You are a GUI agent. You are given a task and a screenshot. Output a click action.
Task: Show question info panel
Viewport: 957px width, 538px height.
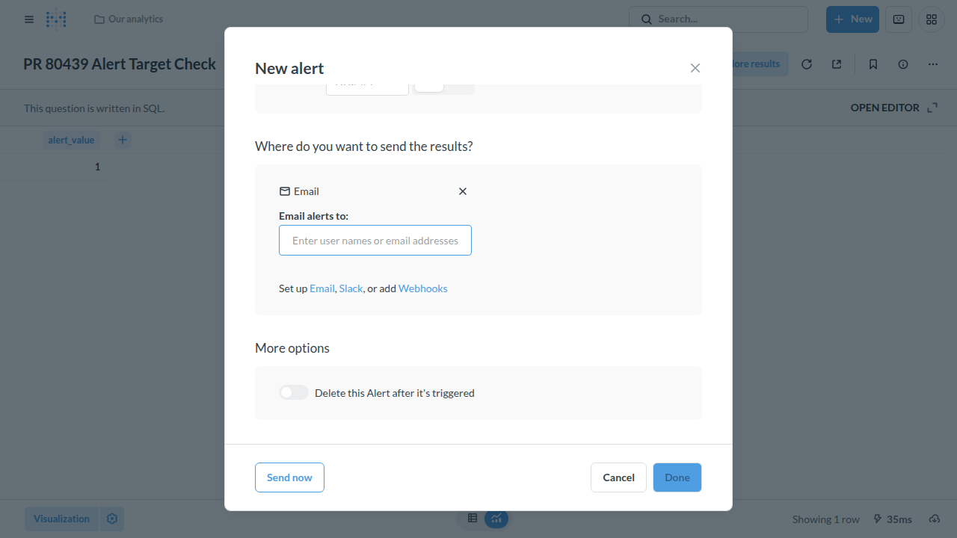coord(903,64)
